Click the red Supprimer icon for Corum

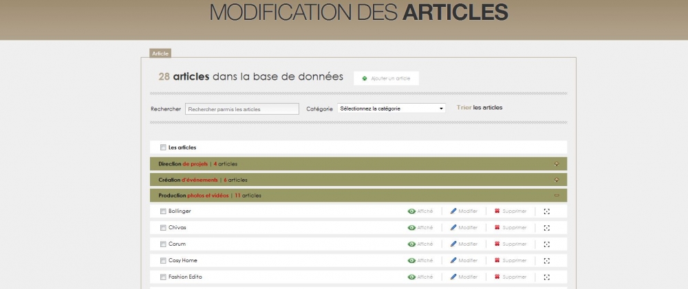[497, 244]
